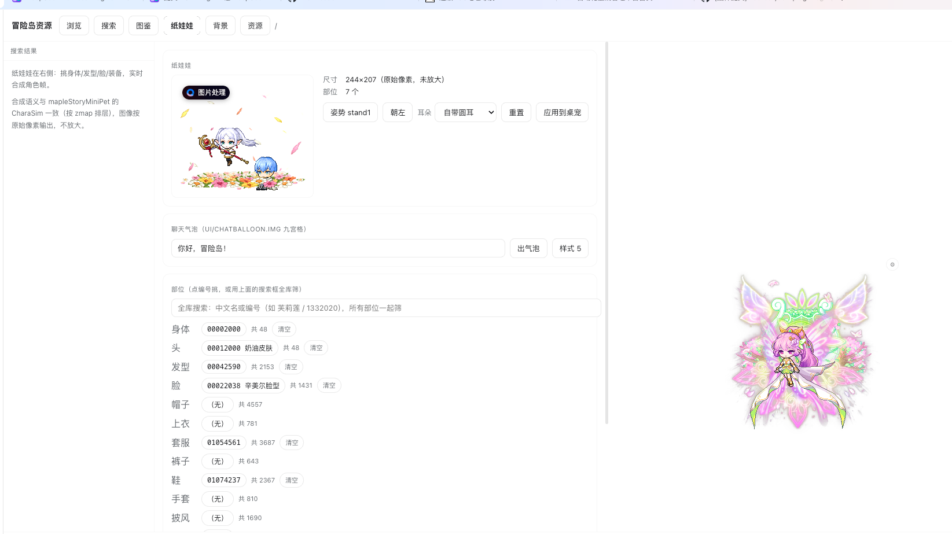Click the vertical scrollbar of main panel
Viewport: 952px width, 534px height.
[x=607, y=233]
